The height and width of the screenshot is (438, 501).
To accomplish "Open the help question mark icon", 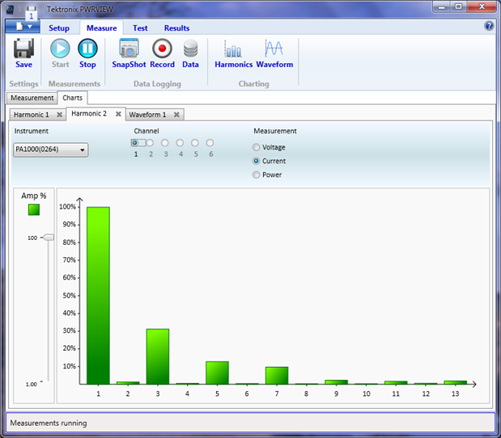I will point(489,26).
